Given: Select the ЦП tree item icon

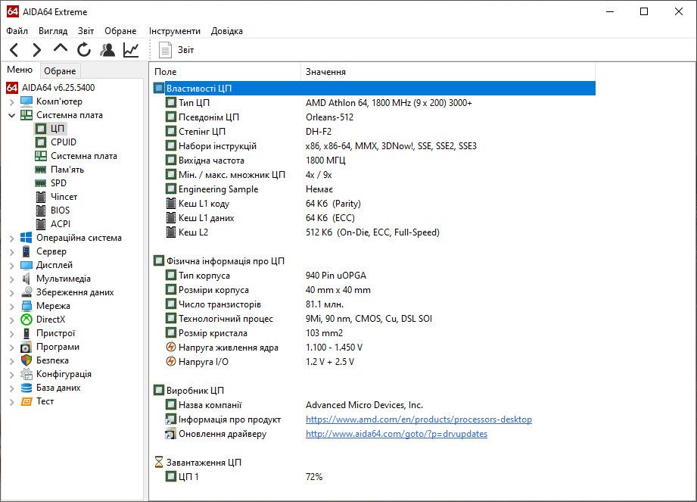Looking at the screenshot, I should [x=41, y=129].
